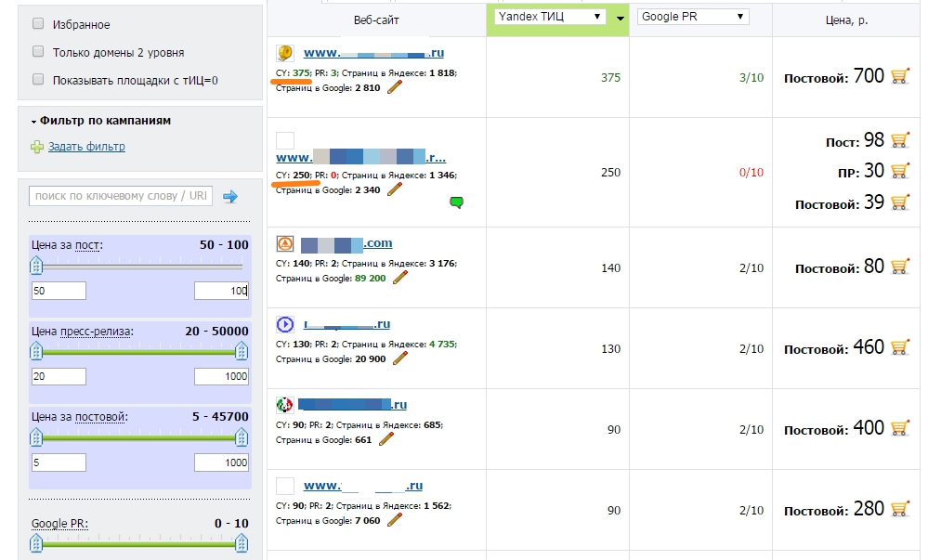The image size is (941, 560).
Task: Click постовой minimum field with value 5
Action: [59, 462]
